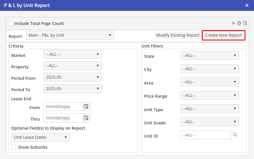The height and width of the screenshot is (159, 254).
Task: Expand the State filter dropdown
Action: tap(210, 55)
